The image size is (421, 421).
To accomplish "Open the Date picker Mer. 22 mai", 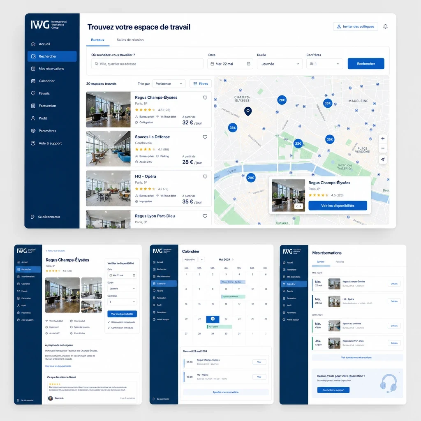I will click(x=230, y=64).
